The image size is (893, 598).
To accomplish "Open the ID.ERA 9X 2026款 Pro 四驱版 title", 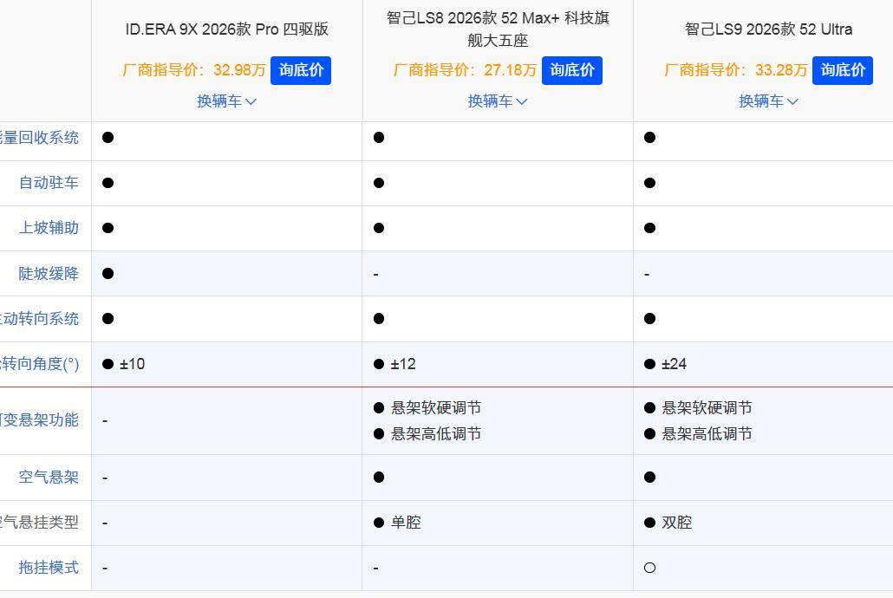I will click(x=226, y=29).
